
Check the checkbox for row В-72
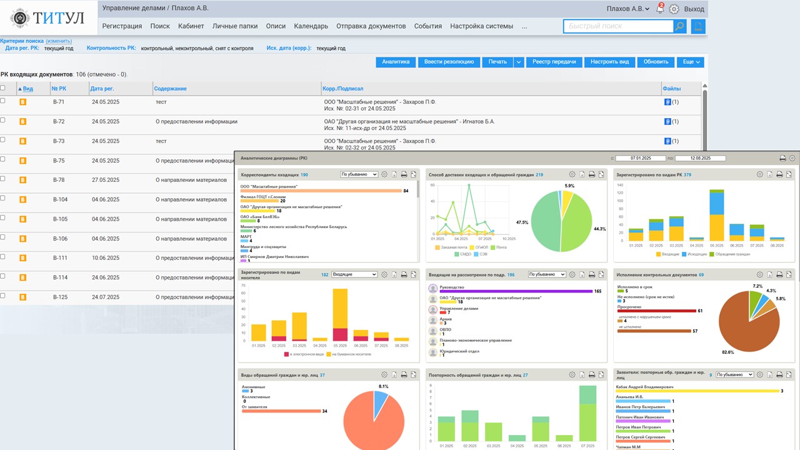3,120
